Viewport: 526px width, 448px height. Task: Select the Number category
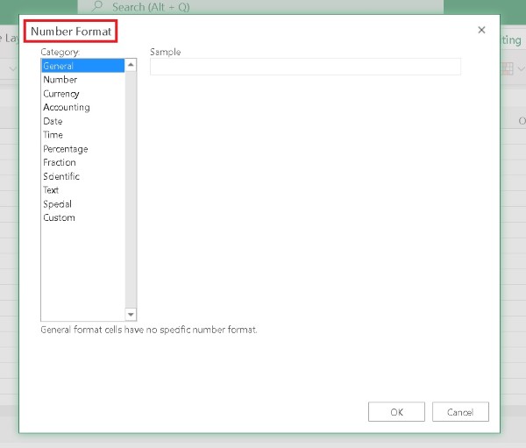point(60,80)
